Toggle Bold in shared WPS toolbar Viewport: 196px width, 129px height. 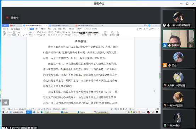coord(19,34)
